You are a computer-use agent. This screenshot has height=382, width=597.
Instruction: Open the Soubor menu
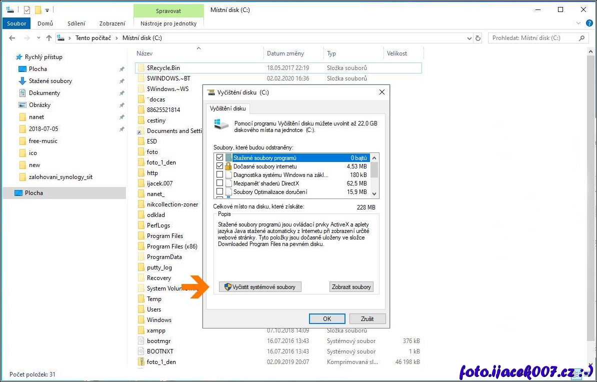coord(16,23)
